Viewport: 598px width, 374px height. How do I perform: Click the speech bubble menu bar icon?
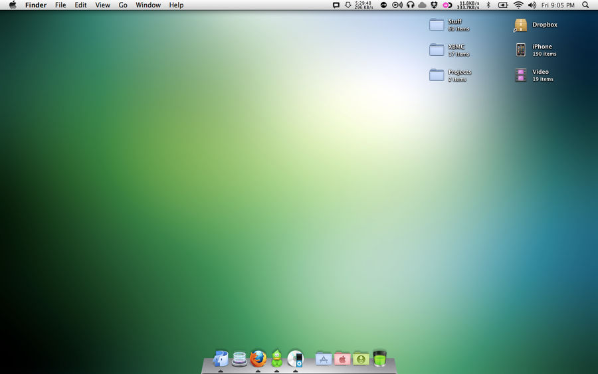(336, 5)
